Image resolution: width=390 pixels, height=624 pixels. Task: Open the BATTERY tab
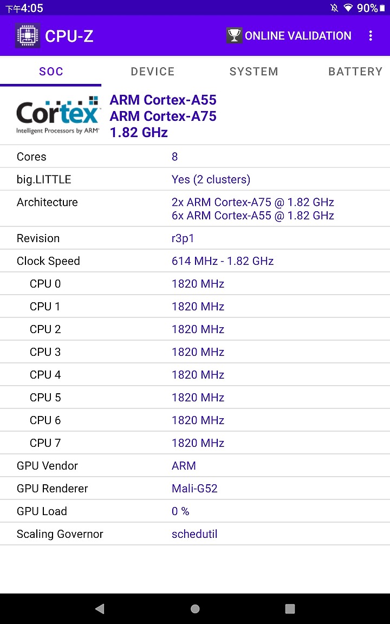point(355,71)
